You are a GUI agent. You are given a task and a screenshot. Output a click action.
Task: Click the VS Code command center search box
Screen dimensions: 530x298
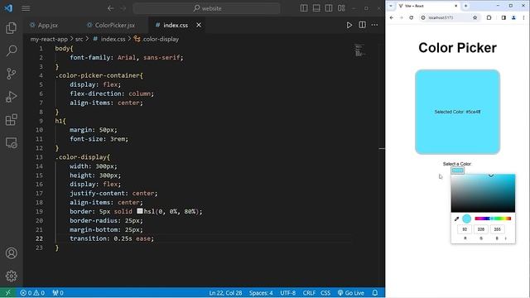[206, 8]
